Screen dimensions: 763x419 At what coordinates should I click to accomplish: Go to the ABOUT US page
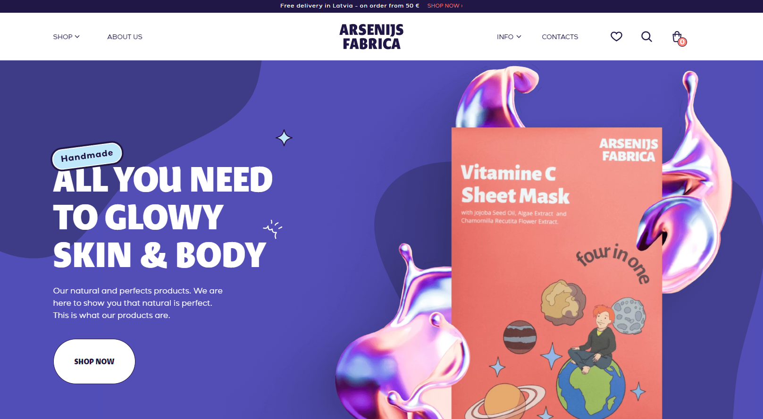pos(125,37)
